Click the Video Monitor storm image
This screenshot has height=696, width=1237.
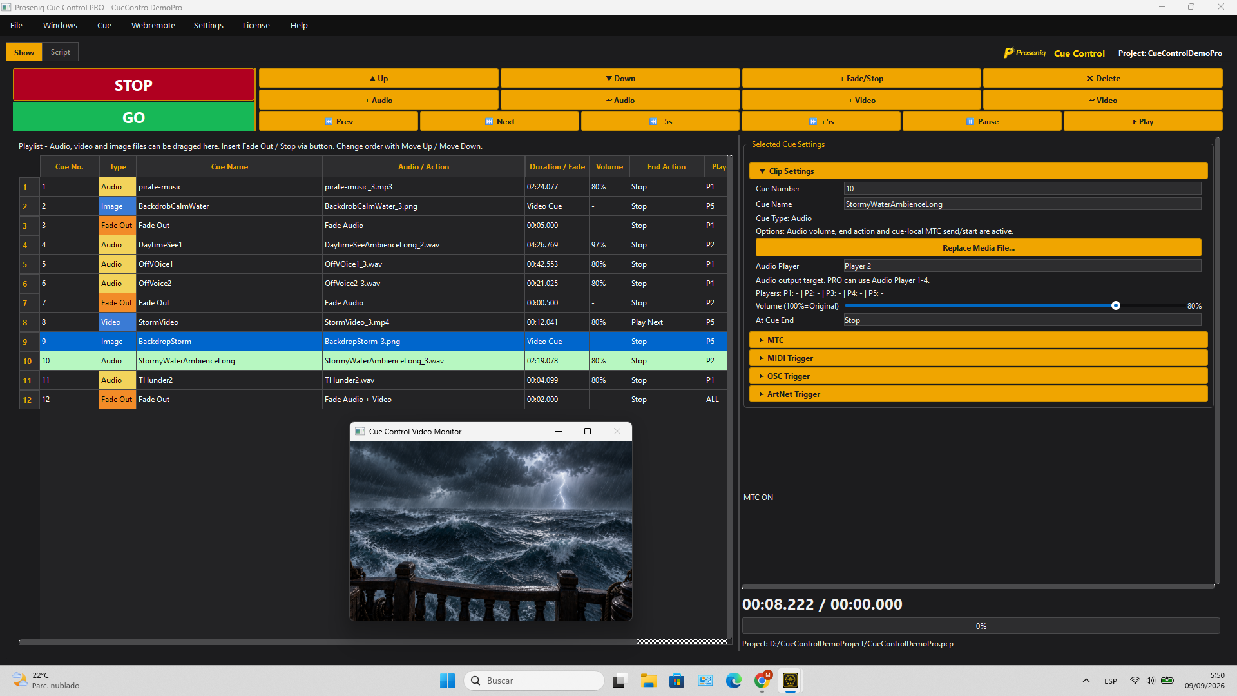(490, 531)
